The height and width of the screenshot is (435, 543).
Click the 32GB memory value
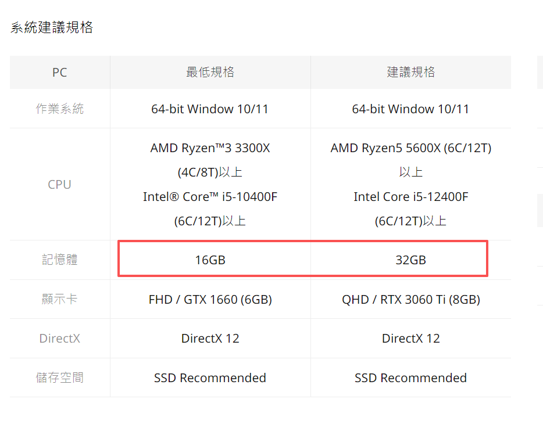[x=410, y=260]
